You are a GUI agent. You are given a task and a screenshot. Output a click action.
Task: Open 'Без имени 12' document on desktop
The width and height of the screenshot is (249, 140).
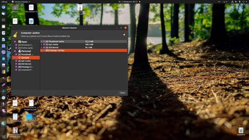coord(31,7)
